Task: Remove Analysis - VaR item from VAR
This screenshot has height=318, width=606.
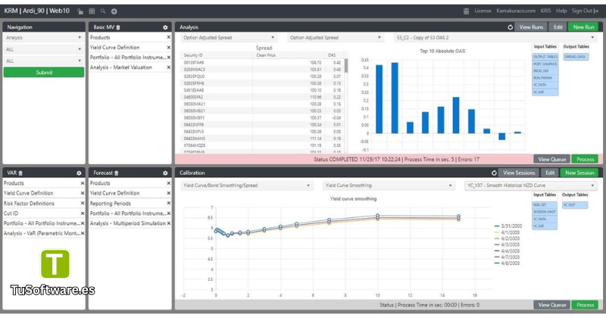Action: pos(83,233)
